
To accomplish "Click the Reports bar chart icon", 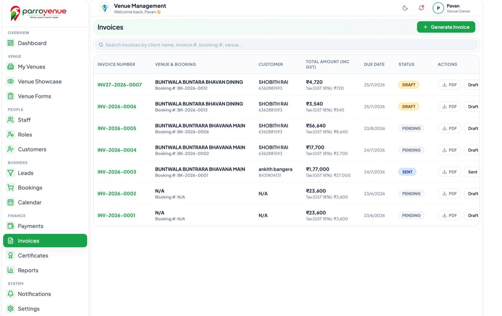I will [11, 270].
